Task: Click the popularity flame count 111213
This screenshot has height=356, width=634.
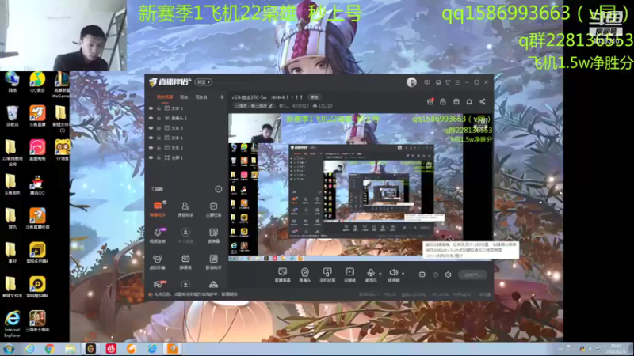Action: tap(323, 106)
